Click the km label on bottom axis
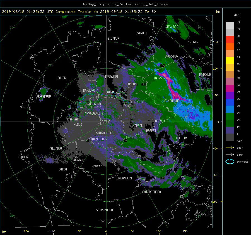 (4, 232)
